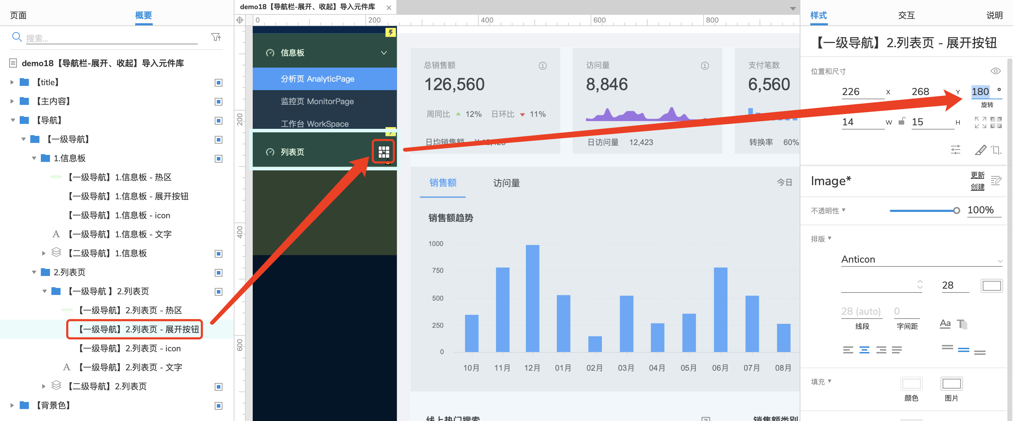Click the info icon on 访问量 card
This screenshot has width=1013, height=421.
click(705, 66)
